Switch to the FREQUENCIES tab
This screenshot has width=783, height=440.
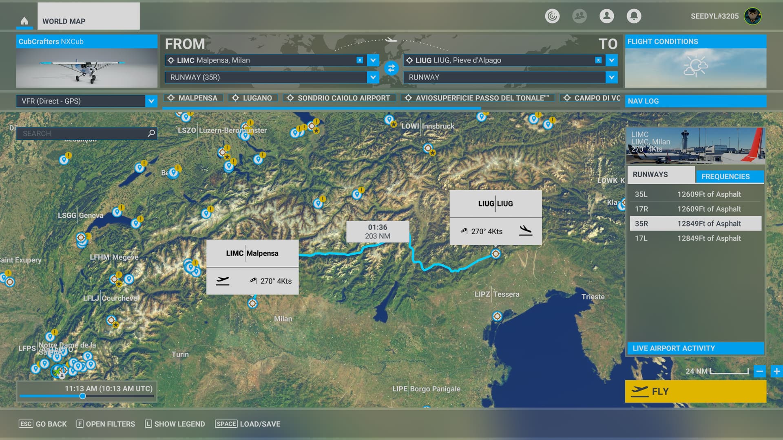tap(730, 177)
